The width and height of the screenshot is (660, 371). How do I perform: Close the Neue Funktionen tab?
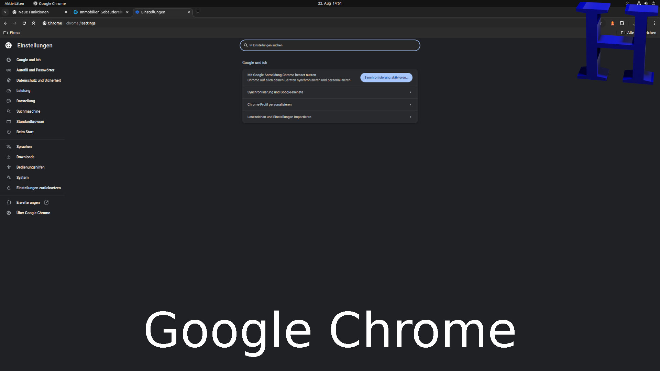66,12
